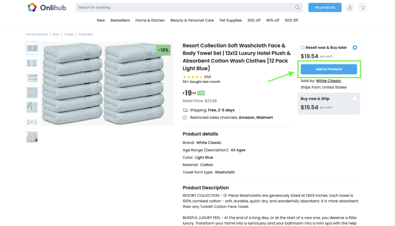The image size is (395, 226).
Task: Click the Onlihub logo icon
Action: (32, 7)
